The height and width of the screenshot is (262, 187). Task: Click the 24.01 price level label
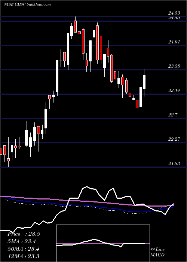(174, 42)
